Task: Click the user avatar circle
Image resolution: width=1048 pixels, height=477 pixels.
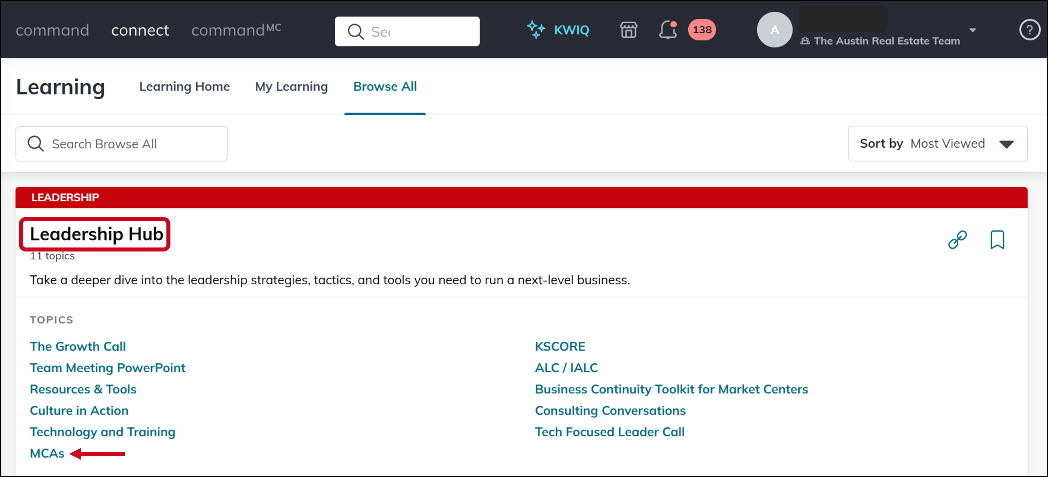Action: [774, 30]
